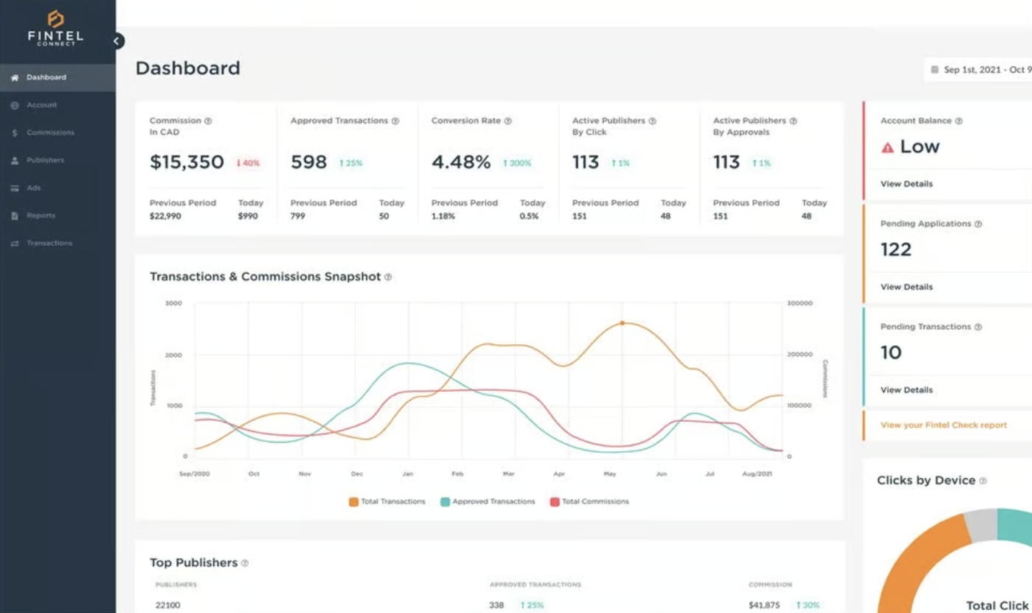Screen dimensions: 1032x613
Task: Click the help icon next to Approved Transactions
Action: [x=395, y=121]
